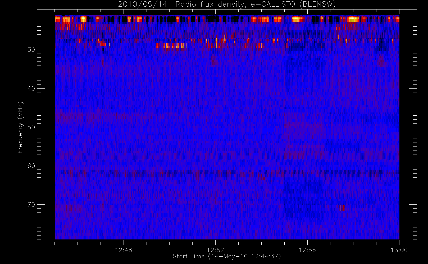Click the 12:48 time tick label
The width and height of the screenshot is (428, 264).
click(x=124, y=250)
